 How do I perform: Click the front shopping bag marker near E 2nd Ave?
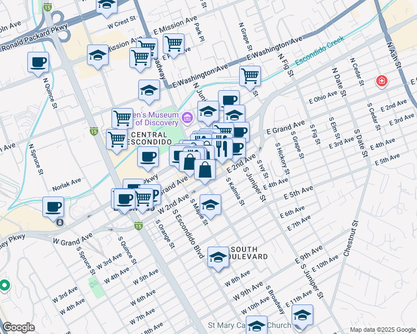click(x=205, y=170)
